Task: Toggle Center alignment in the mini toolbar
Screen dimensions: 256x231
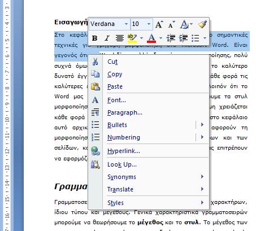Action: click(120, 38)
